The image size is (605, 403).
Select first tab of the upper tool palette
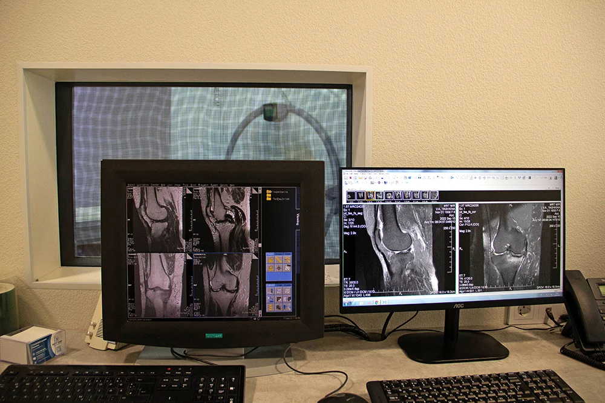(270, 253)
